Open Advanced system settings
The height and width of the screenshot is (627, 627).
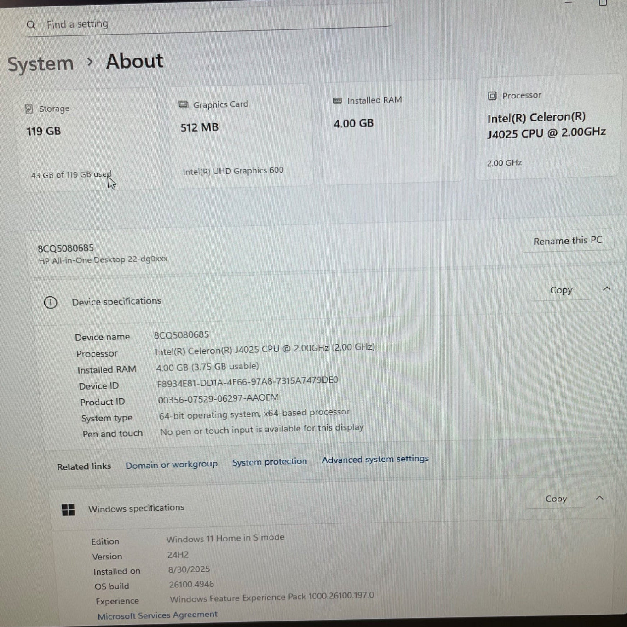coord(375,459)
